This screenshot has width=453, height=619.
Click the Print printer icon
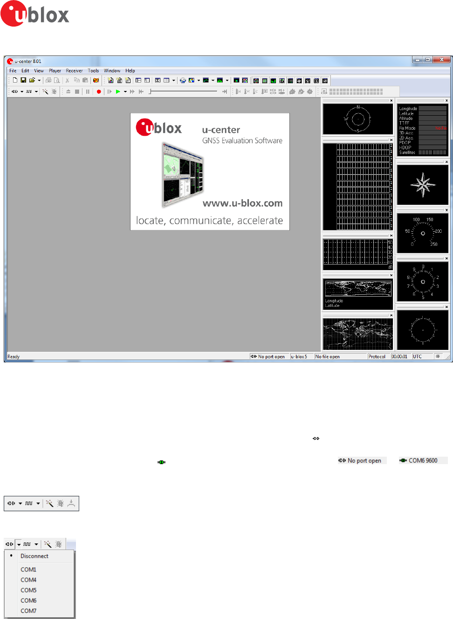[x=48, y=80]
